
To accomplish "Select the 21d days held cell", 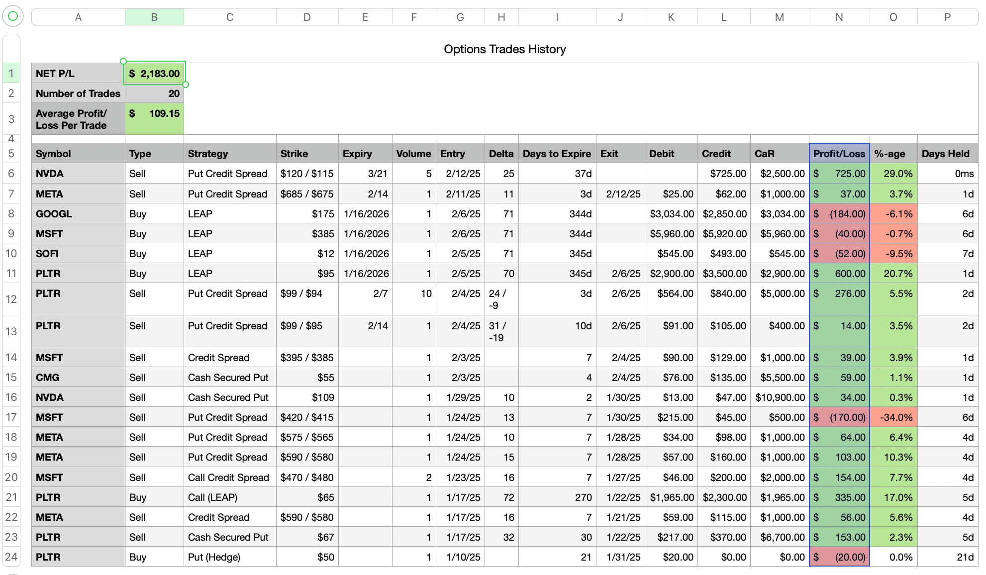I will pos(948,557).
